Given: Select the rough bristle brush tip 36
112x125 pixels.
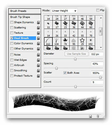Looking at the screenshot, I should tap(74, 25).
